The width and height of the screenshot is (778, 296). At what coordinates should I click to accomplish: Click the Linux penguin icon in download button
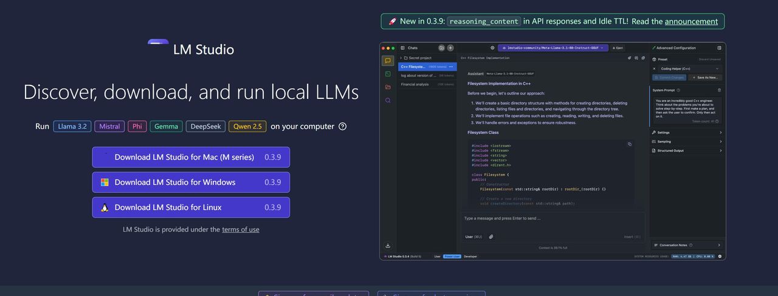pos(105,207)
